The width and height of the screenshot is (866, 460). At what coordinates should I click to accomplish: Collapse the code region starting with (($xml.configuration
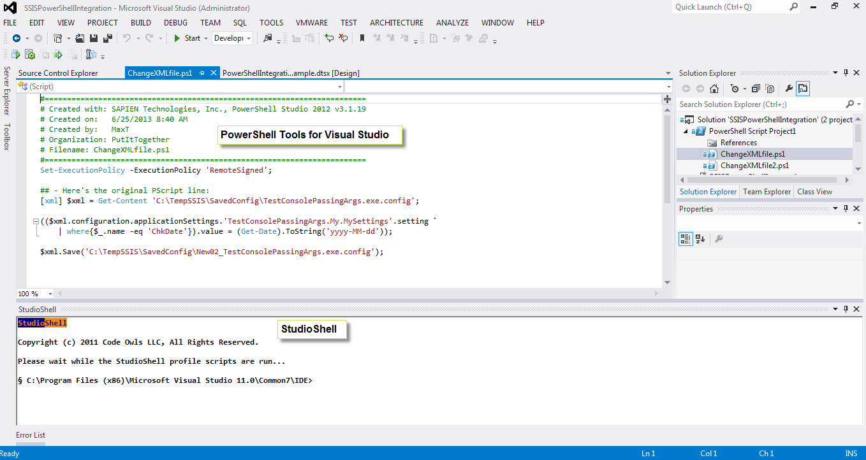[x=35, y=222]
